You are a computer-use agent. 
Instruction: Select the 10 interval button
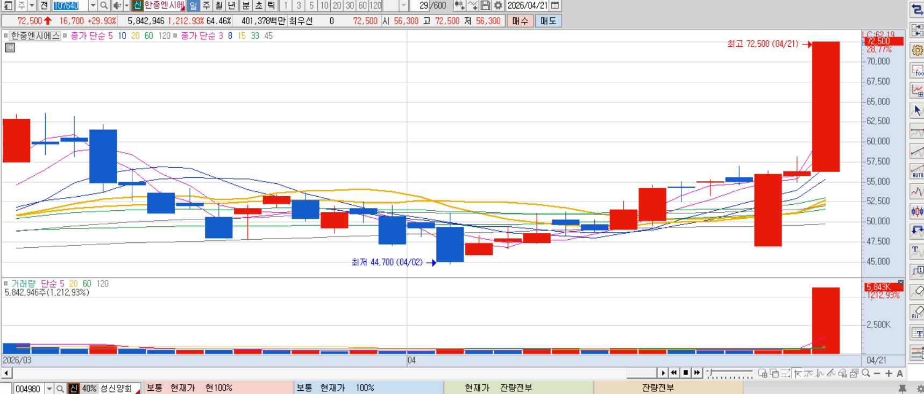324,5
